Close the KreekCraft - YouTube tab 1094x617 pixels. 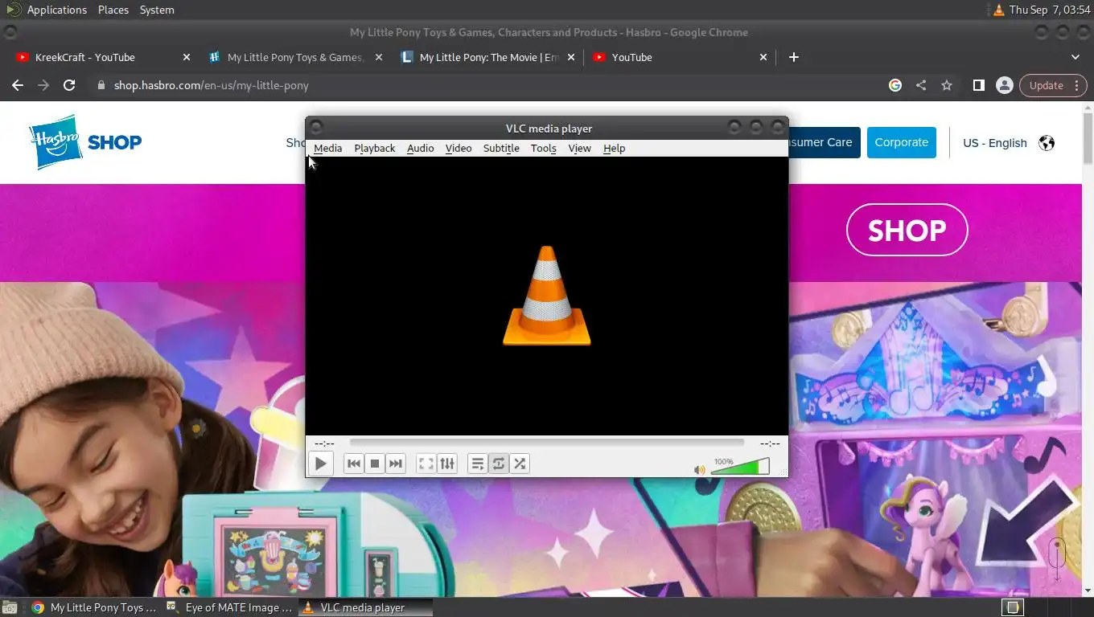point(187,57)
